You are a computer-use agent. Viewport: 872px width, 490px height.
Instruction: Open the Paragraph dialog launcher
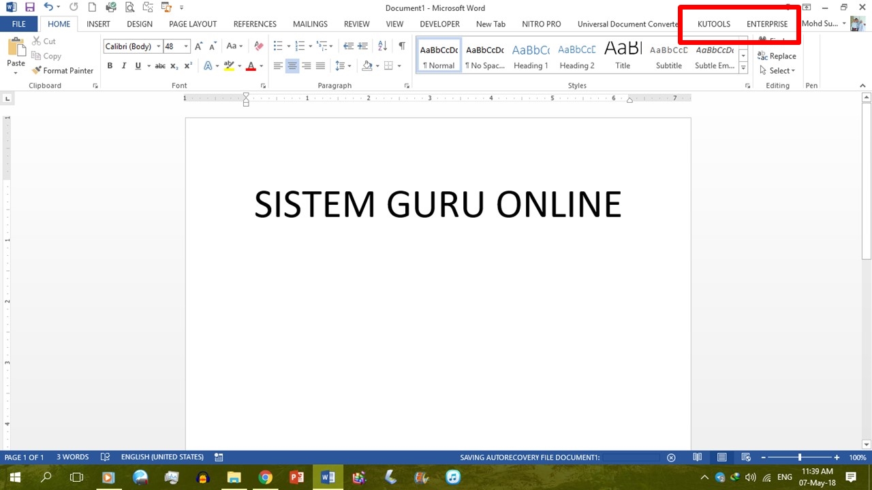point(407,86)
